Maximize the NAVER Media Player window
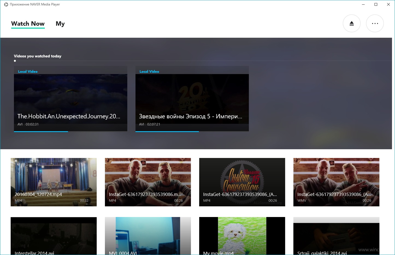Screen dimensions: 395x255 coord(376,4)
